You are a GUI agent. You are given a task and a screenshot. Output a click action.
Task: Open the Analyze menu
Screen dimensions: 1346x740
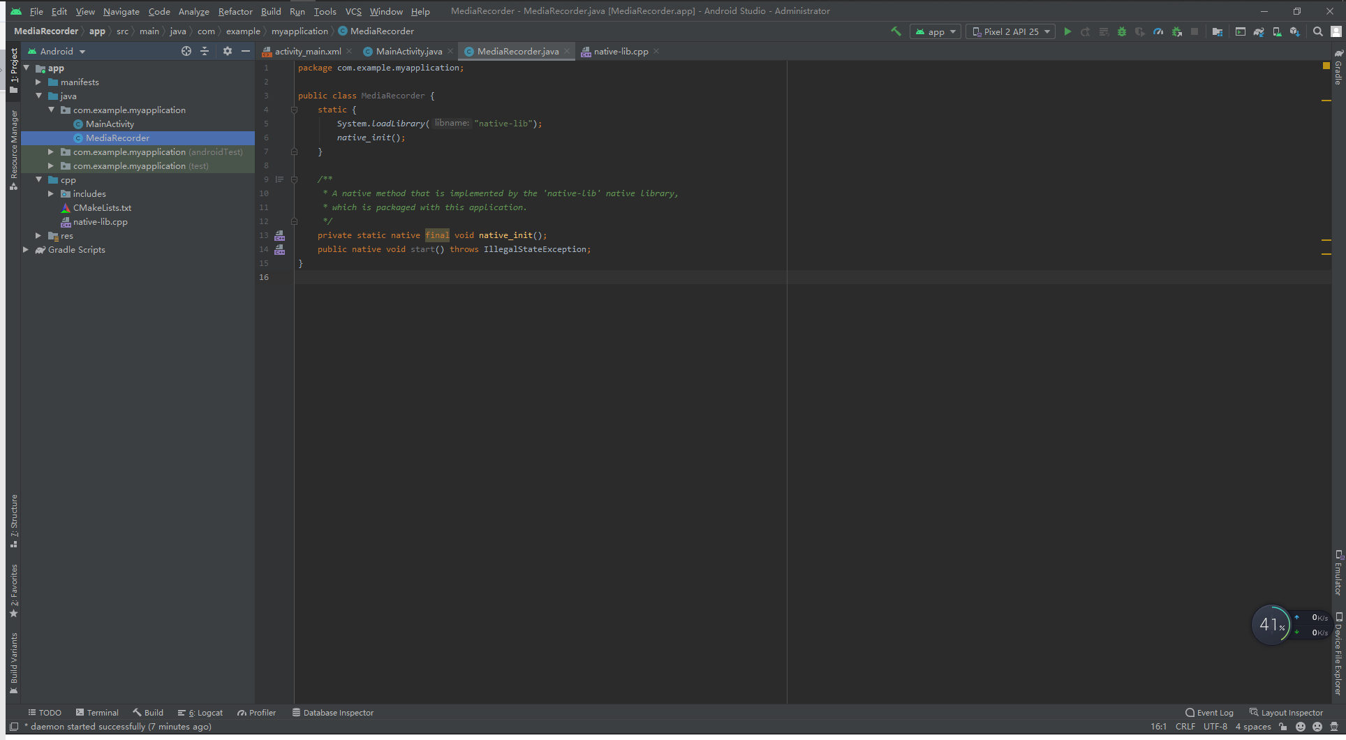click(194, 11)
